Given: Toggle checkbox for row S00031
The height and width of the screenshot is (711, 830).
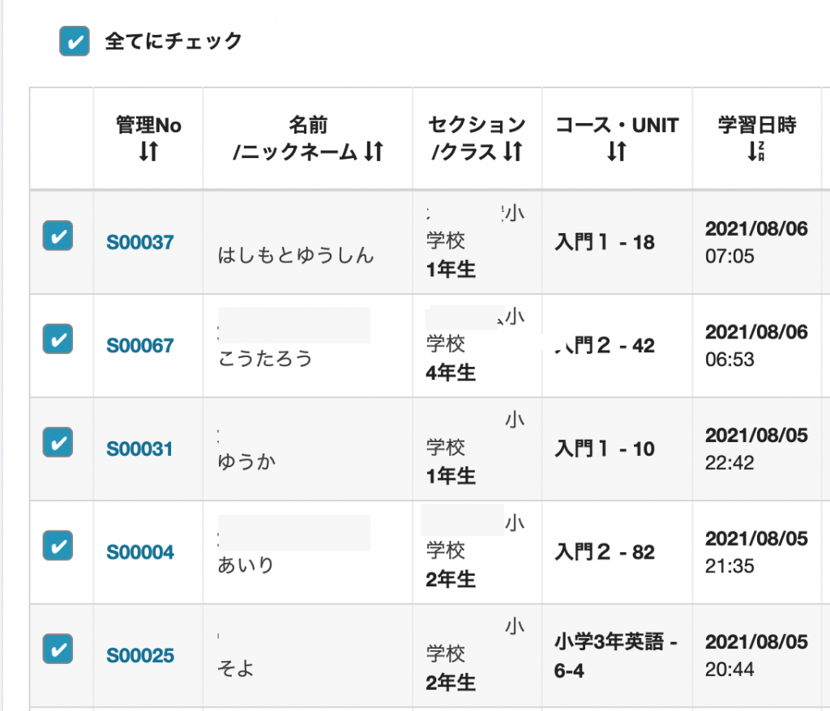Looking at the screenshot, I should [58, 441].
